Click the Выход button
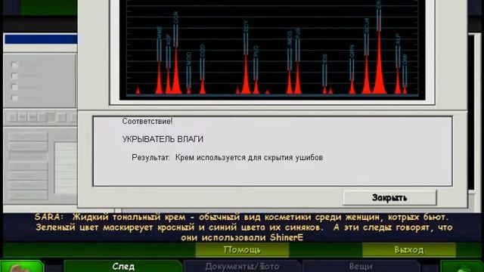 [409, 249]
